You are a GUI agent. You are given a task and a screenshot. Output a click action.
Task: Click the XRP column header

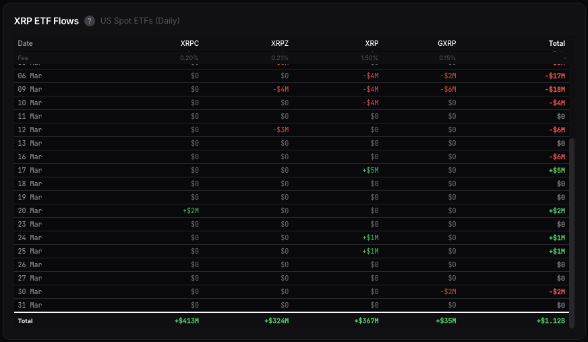[372, 43]
